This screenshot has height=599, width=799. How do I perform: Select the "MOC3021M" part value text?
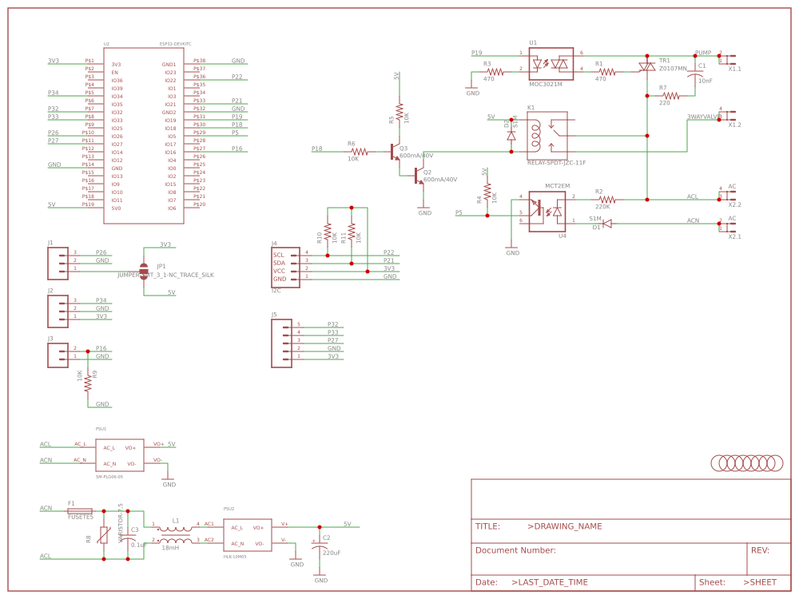pyautogui.click(x=545, y=84)
